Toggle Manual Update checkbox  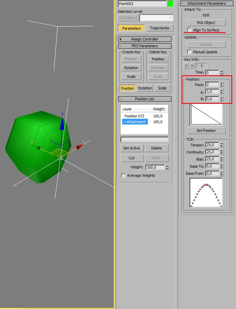pyautogui.click(x=190, y=52)
